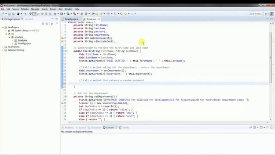Viewport: 275px width, 155px height.
Task: Click the Collapse All icon in Package Explorer
Action: click(x=43, y=24)
